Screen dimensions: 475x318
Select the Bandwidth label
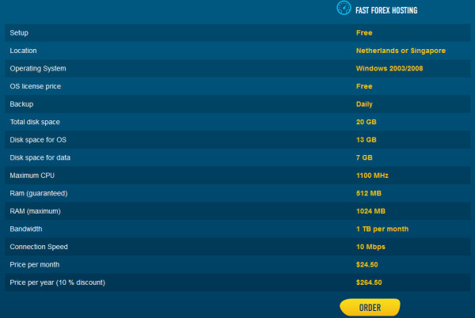[x=26, y=229]
